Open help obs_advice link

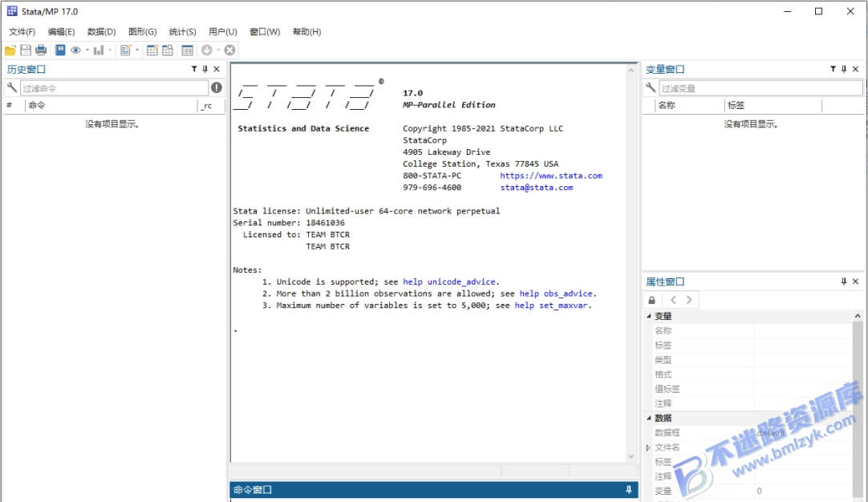point(556,294)
